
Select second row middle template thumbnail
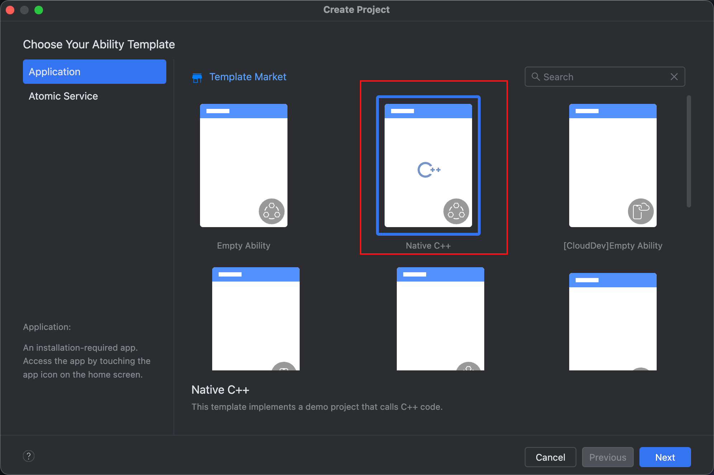pyautogui.click(x=440, y=319)
